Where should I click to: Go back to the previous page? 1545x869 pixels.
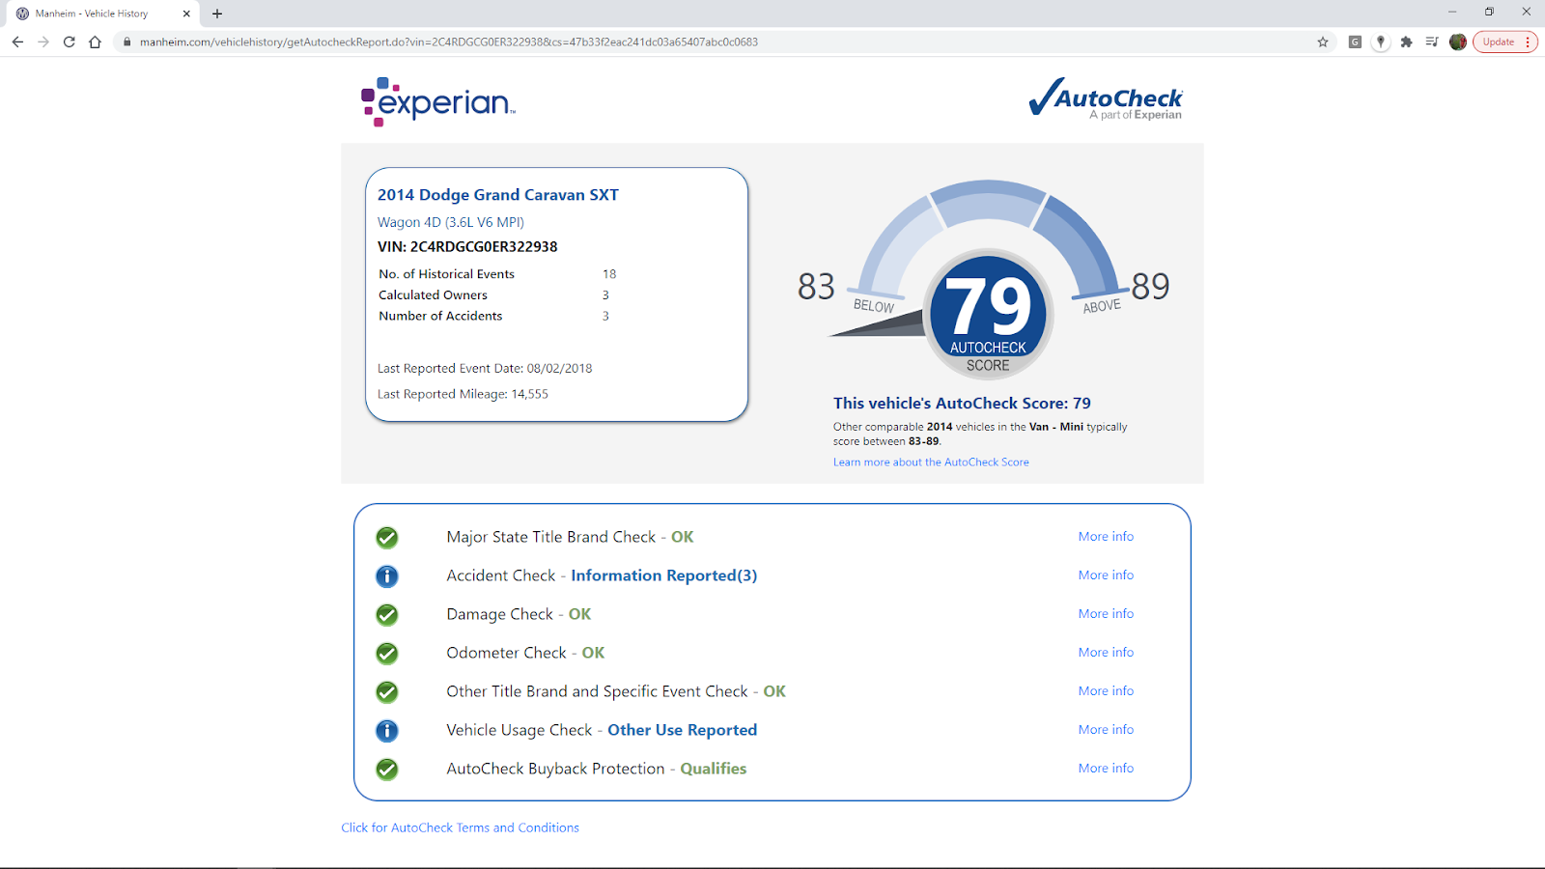click(x=17, y=42)
